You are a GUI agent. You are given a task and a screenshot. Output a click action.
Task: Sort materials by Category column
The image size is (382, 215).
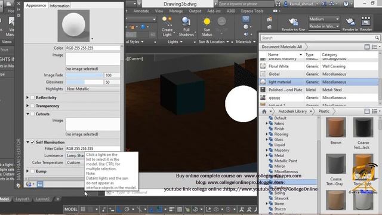click(x=329, y=54)
